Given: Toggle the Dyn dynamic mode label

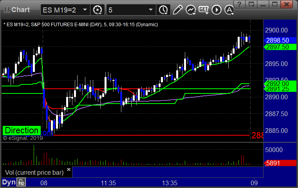Looking at the screenshot, I should pyautogui.click(x=9, y=182).
